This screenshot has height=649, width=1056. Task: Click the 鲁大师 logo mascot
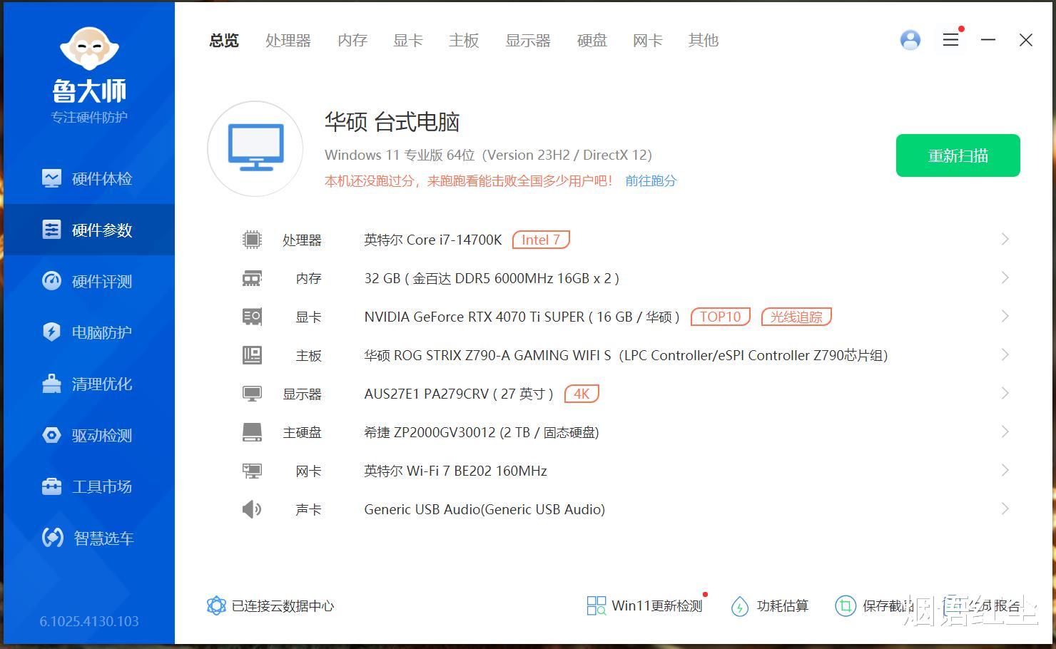point(89,50)
